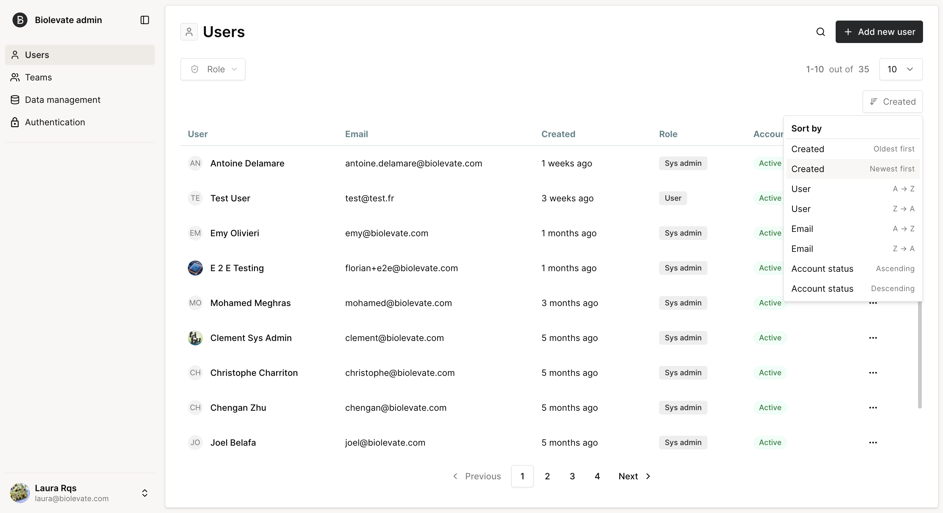Open Chengan Zhu user name

click(x=238, y=407)
